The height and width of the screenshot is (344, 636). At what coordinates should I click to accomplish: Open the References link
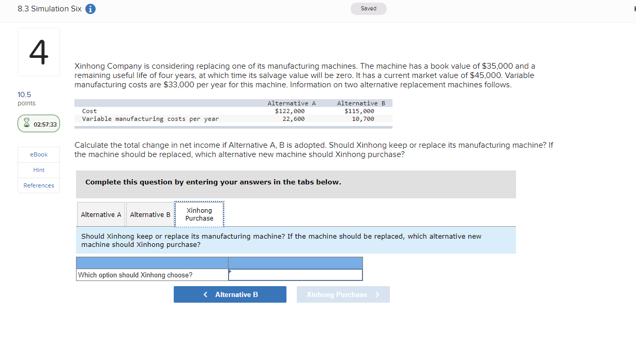(x=39, y=185)
